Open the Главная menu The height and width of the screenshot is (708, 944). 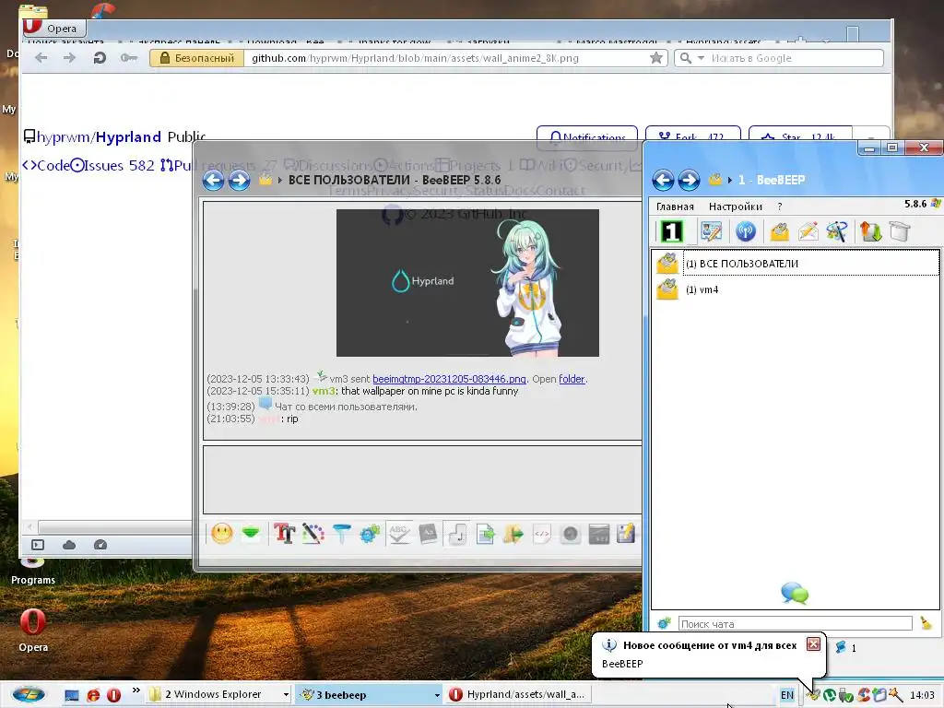pyautogui.click(x=675, y=206)
